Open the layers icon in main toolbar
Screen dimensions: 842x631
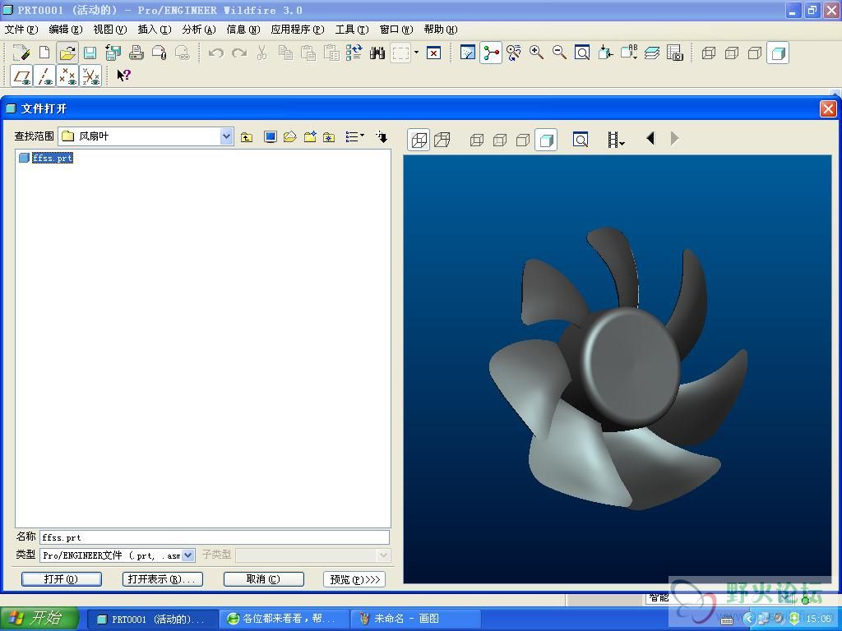tap(651, 53)
